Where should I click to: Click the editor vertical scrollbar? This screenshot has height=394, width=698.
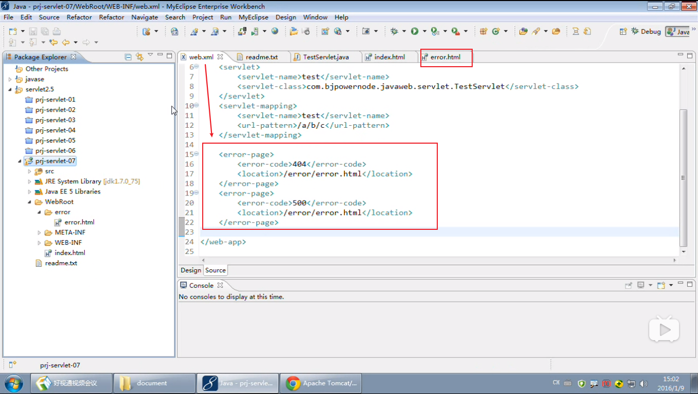point(683,177)
